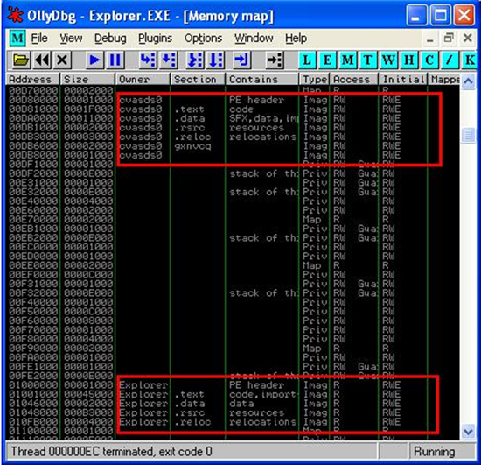Select the stack of thread row at 00DF2000
481x465 pixels.
(233, 173)
